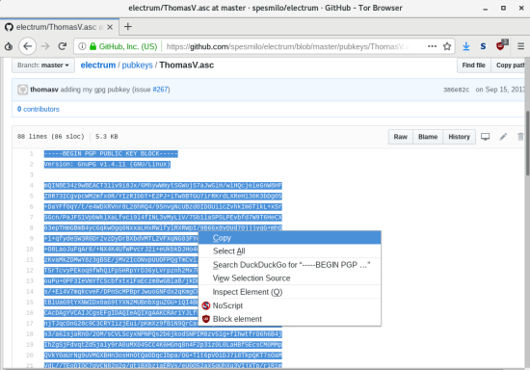
Task: Open the thomasv author link
Action: coord(44,90)
